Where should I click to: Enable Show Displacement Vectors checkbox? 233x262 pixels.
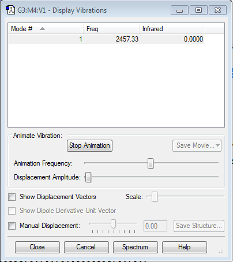[12, 197]
